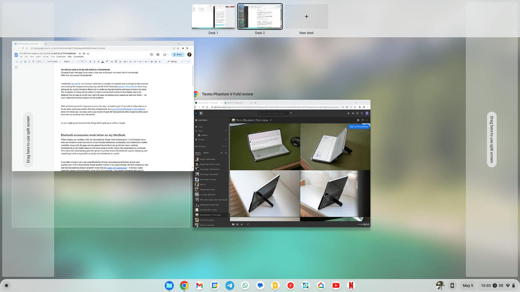Open the May 5 calendar date chip

(468, 285)
